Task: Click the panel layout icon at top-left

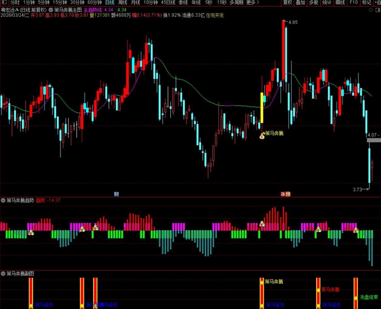Action: tap(4, 2)
